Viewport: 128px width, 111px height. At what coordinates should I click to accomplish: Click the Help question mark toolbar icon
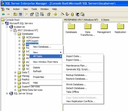point(49,14)
